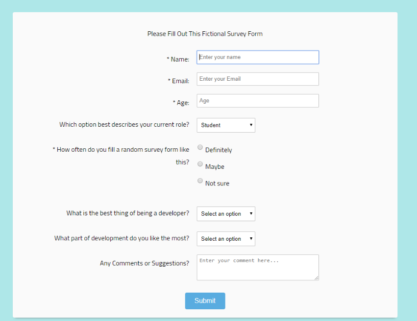Image resolution: width=417 pixels, height=321 pixels.
Task: Open the current role dropdown showing Student
Action: (x=226, y=125)
